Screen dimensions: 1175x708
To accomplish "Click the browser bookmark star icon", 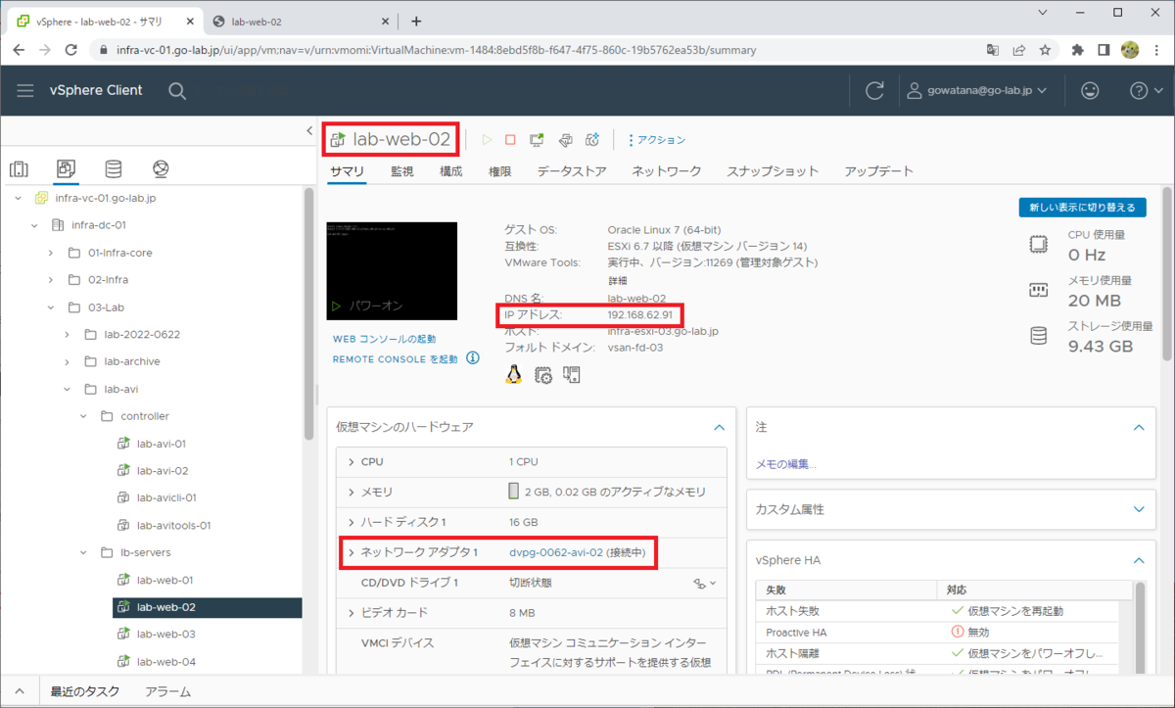I will pos(1045,49).
